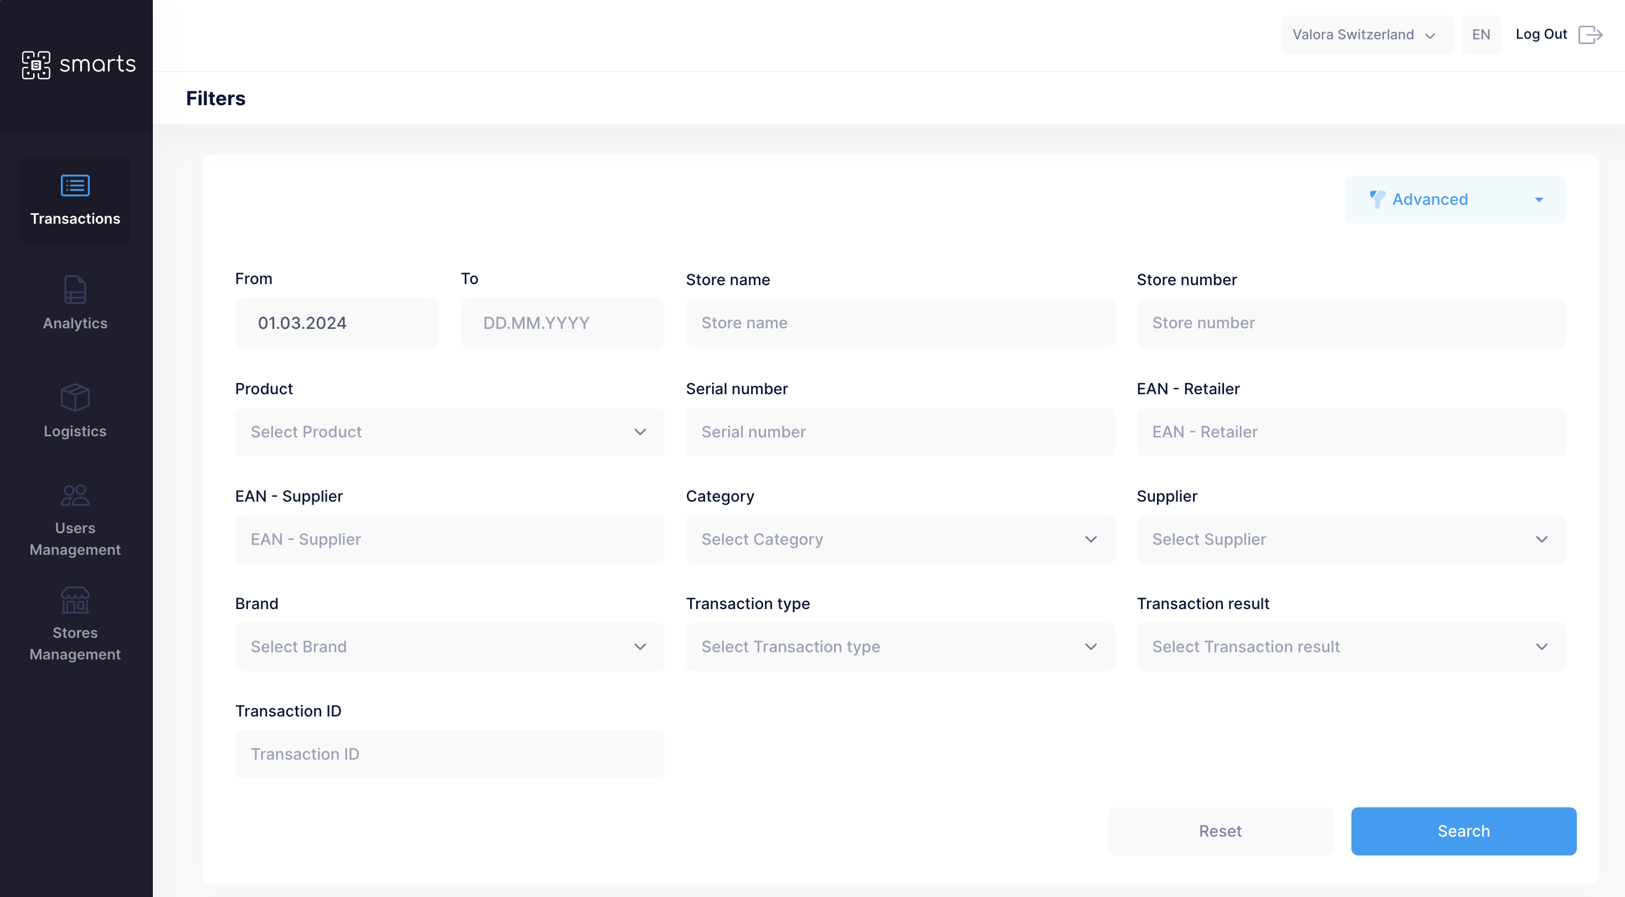Open the Select Transaction type dropdown
The height and width of the screenshot is (897, 1625).
pyautogui.click(x=900, y=647)
